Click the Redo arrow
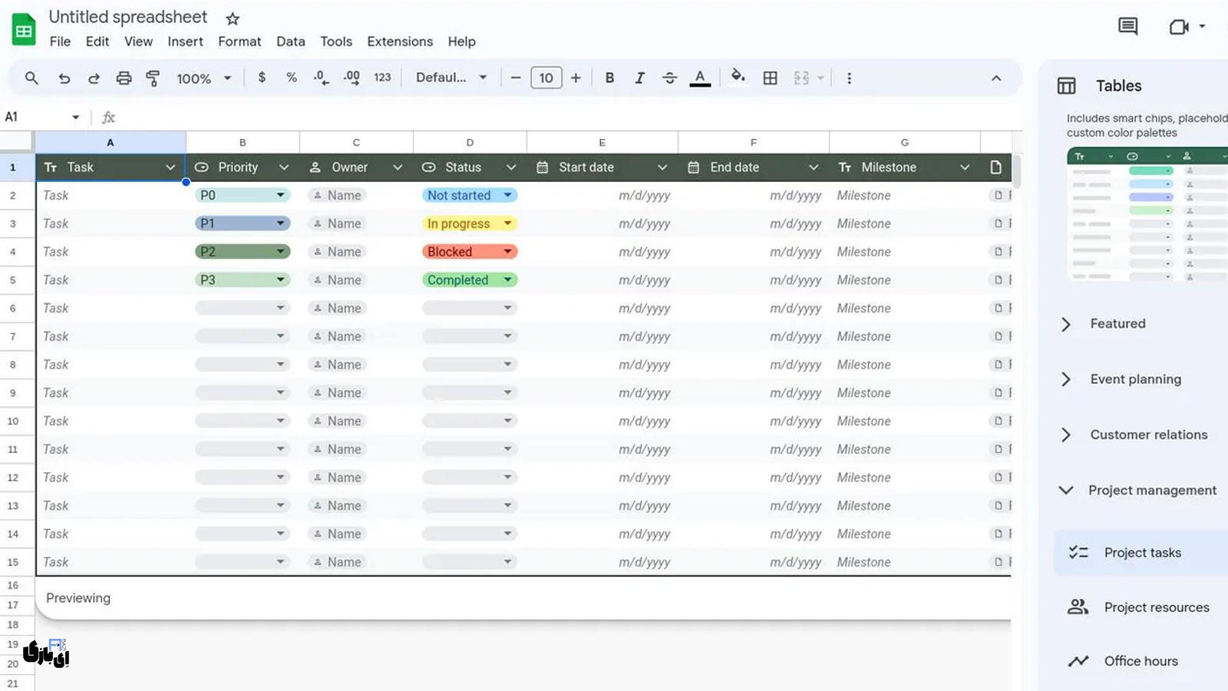 point(94,78)
